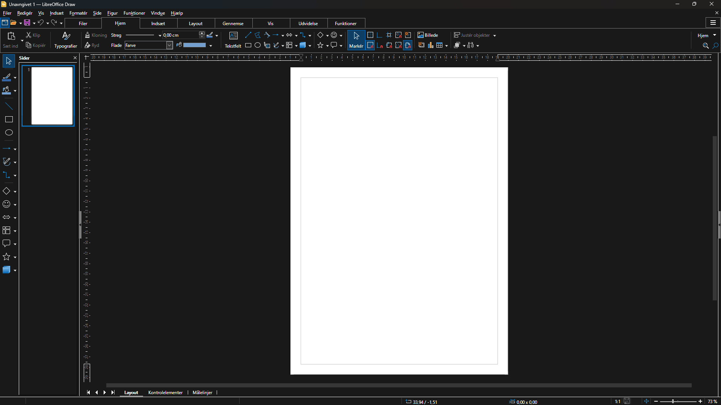Image resolution: width=721 pixels, height=405 pixels.
Task: Select the ellipse tool in the toolbar
Action: [258, 45]
